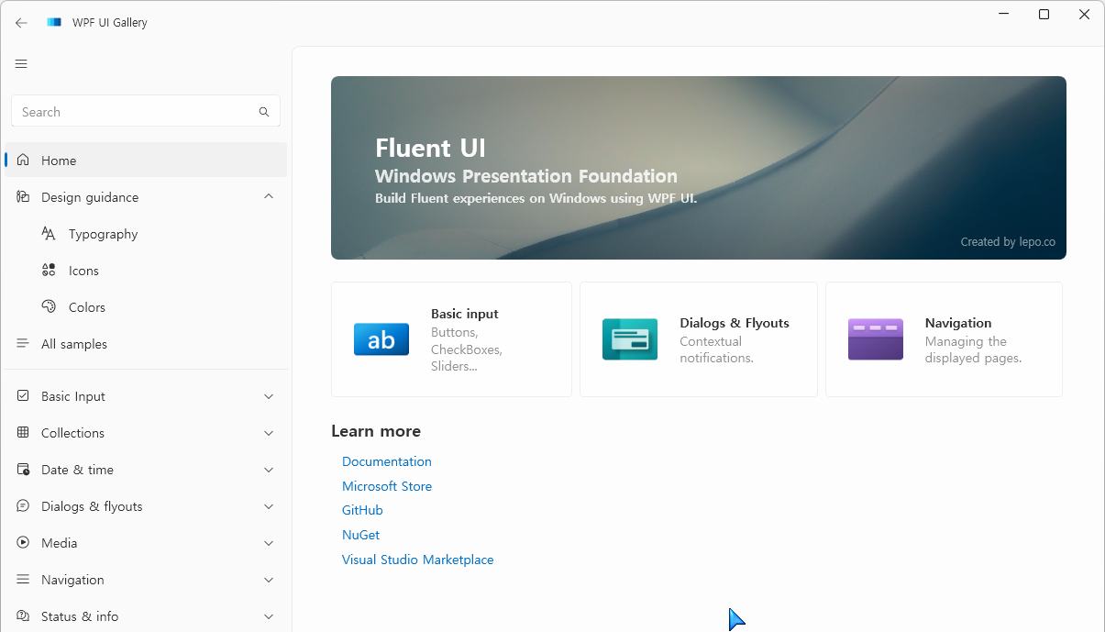Click the Basic Input checkbox icon
1105x632 pixels.
click(x=23, y=396)
